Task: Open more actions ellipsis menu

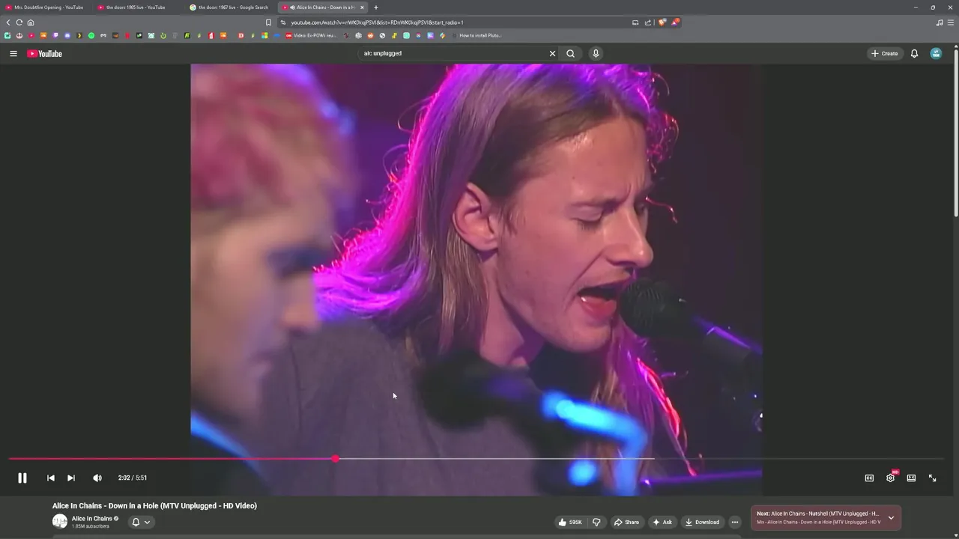Action: (735, 522)
